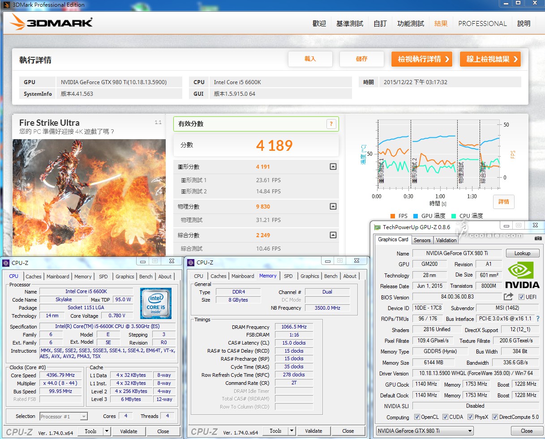Toggle the DirectCompute 5.0 checkbox
This screenshot has width=545, height=439.
click(495, 417)
